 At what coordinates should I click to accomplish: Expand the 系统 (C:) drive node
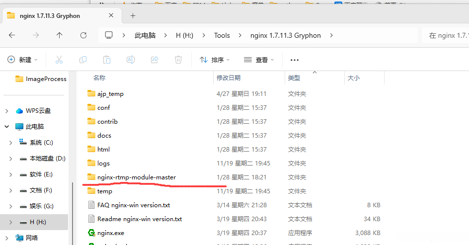click(11, 143)
